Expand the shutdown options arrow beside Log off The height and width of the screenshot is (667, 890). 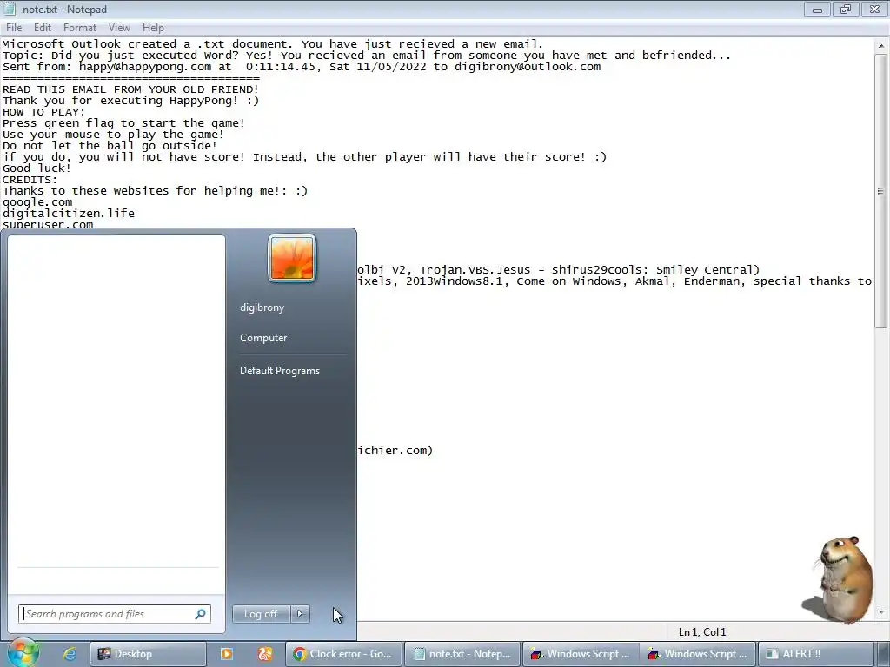point(300,614)
